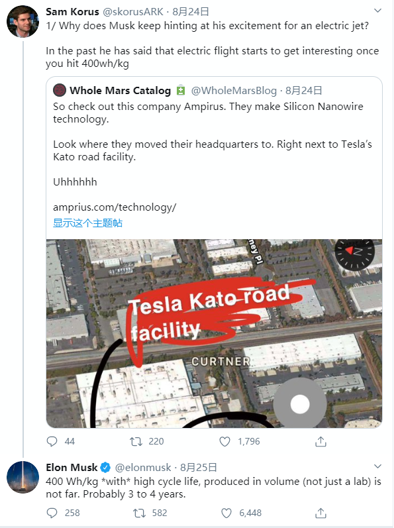The height and width of the screenshot is (528, 394).
Task: Open Sam Korus's profile picture
Action: [23, 22]
